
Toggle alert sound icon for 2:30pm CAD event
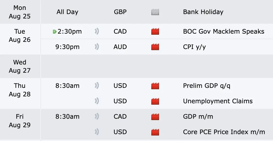point(97,31)
